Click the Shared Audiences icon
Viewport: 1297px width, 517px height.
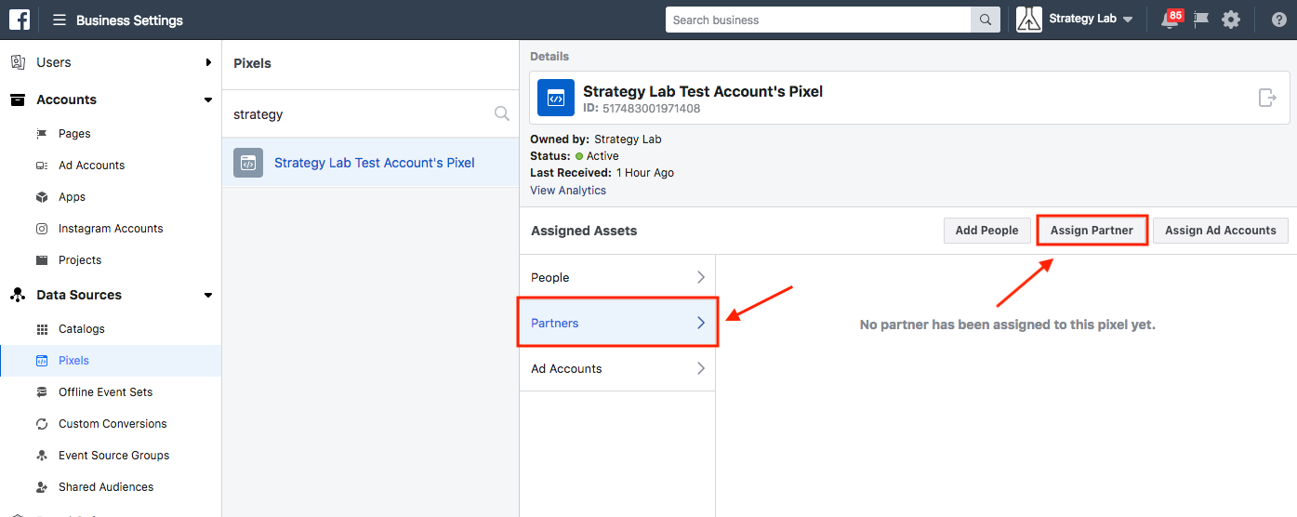(x=42, y=487)
